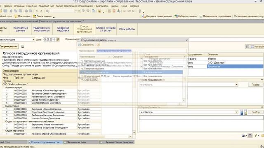Click the Наименование field in dialog

coord(141,51)
